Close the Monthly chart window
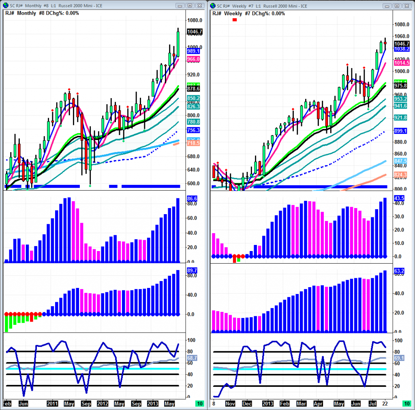 pos(199,6)
